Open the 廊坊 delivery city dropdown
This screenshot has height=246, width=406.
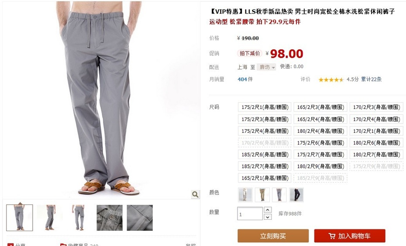point(266,67)
